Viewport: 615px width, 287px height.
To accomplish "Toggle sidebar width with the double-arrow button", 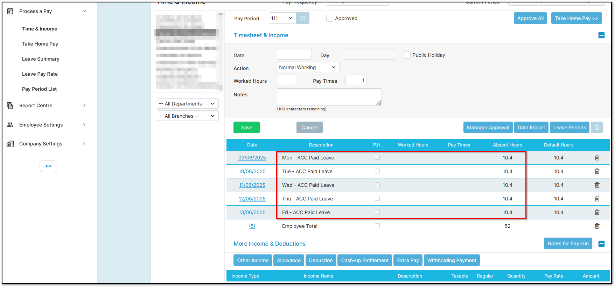I will point(48,166).
